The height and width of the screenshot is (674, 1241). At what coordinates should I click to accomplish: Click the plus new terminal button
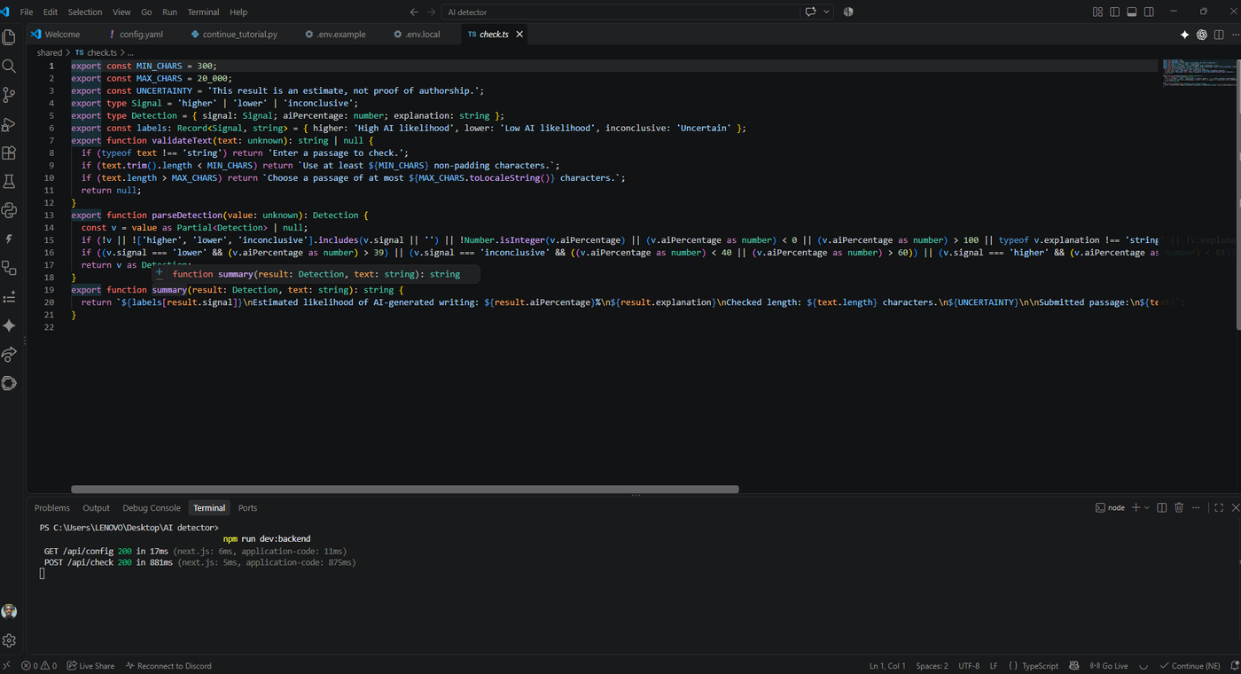point(1135,507)
